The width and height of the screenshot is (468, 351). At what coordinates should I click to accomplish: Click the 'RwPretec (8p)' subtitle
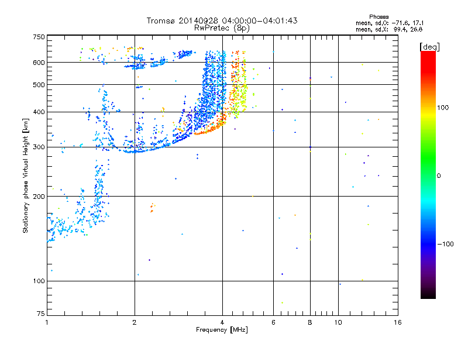[222, 28]
